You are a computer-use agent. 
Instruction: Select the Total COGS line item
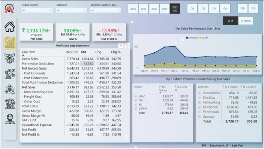coord(30,106)
